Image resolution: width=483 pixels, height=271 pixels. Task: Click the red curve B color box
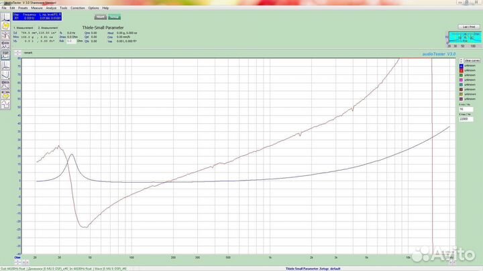[462, 70]
